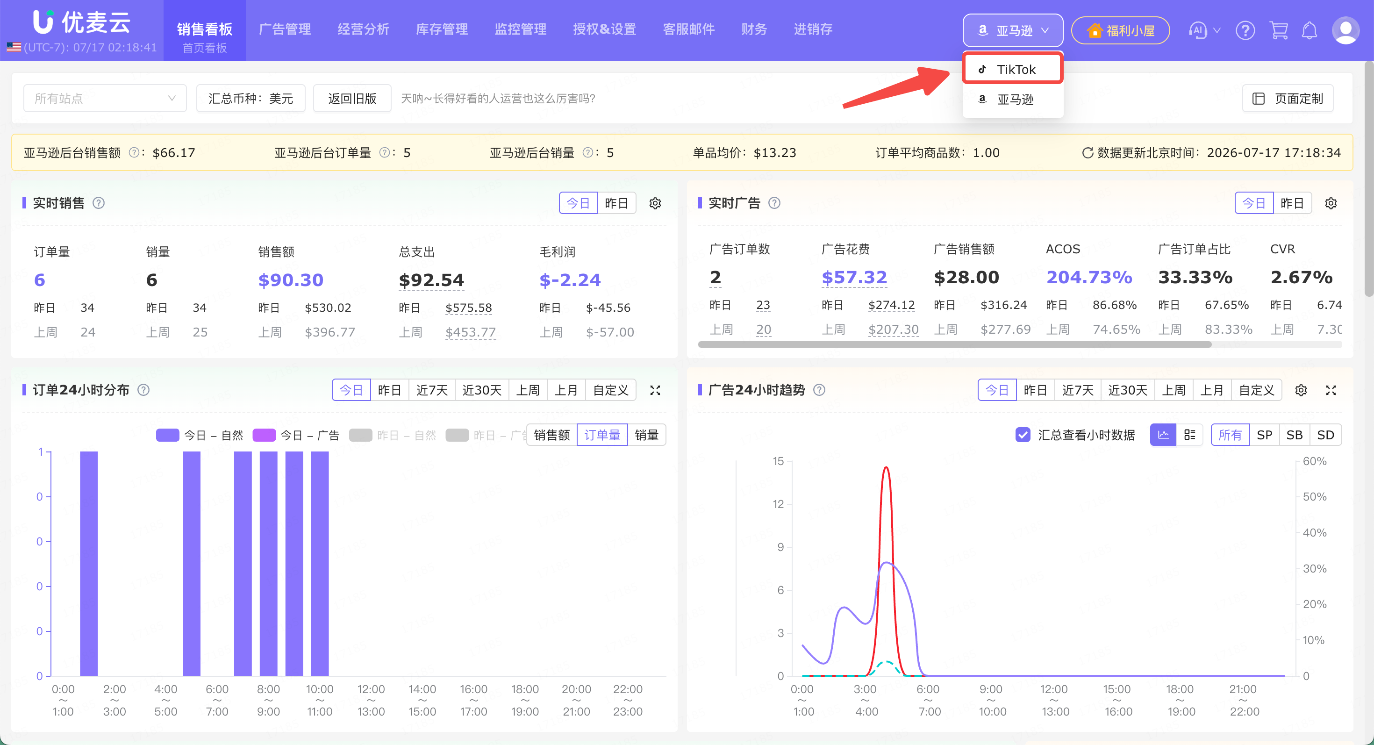This screenshot has width=1374, height=745.
Task: Switch ad trend to list view icon
Action: click(x=1189, y=435)
